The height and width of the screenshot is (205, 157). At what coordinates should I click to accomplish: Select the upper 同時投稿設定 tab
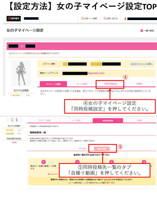tap(111, 84)
